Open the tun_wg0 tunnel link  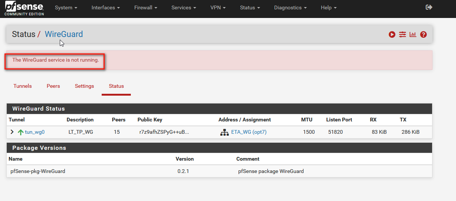[x=35, y=132]
